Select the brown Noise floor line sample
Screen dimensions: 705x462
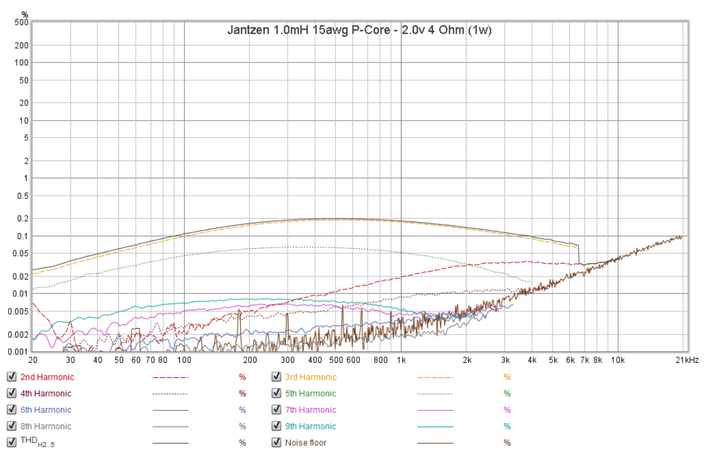pos(435,443)
